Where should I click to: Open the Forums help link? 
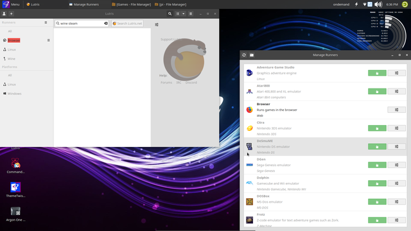click(x=166, y=83)
